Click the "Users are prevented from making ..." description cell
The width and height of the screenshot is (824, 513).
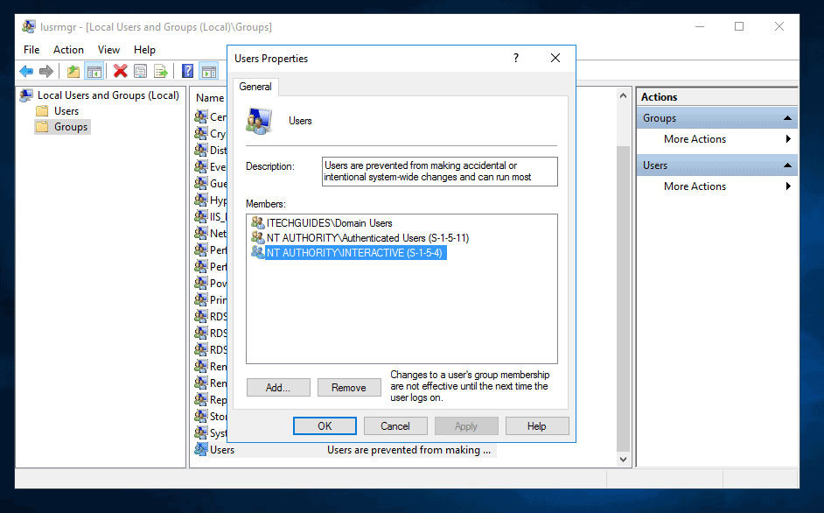pos(409,450)
